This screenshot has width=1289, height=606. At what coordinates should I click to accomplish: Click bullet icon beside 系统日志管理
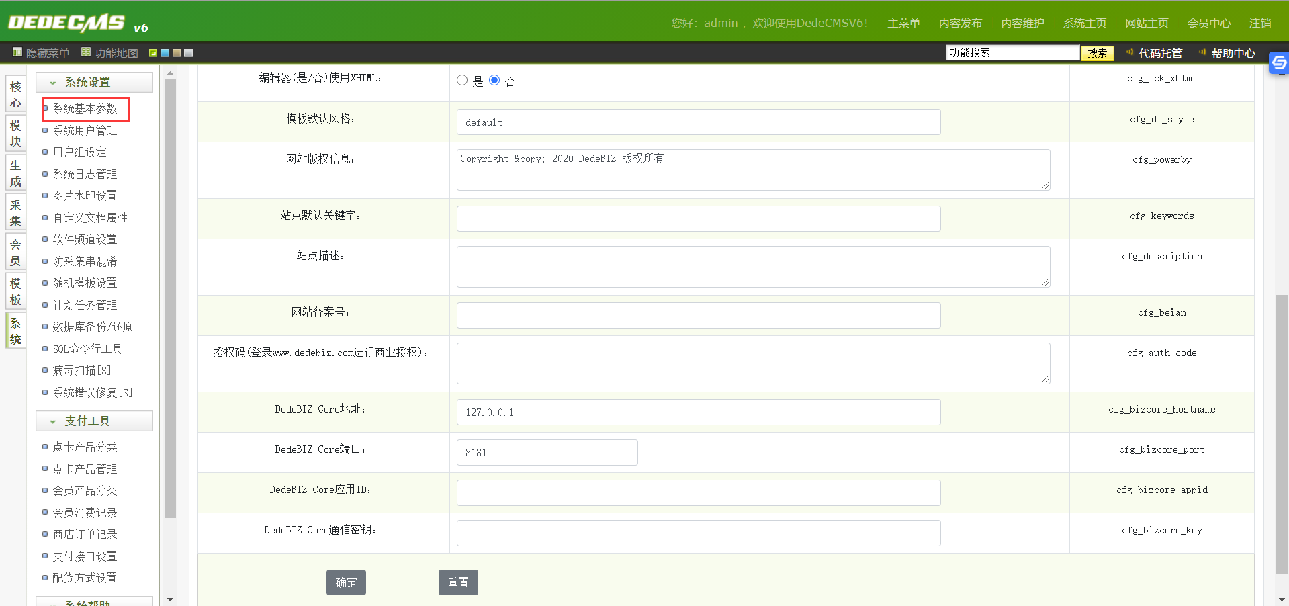(x=45, y=174)
